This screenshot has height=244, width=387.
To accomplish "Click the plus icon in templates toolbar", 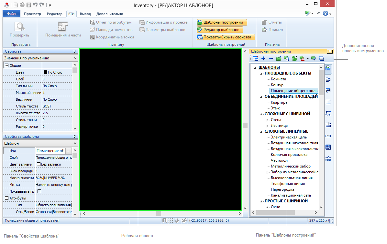I will point(263,58).
